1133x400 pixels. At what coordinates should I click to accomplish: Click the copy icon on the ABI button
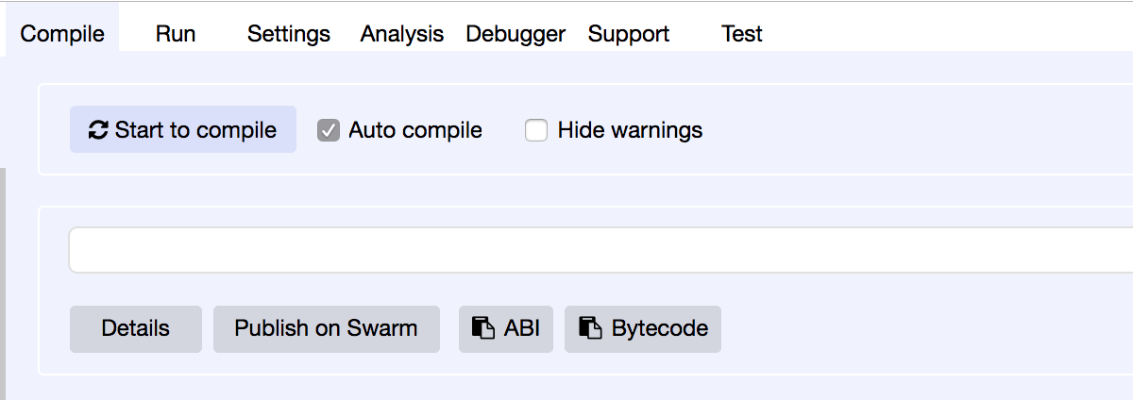click(x=483, y=328)
